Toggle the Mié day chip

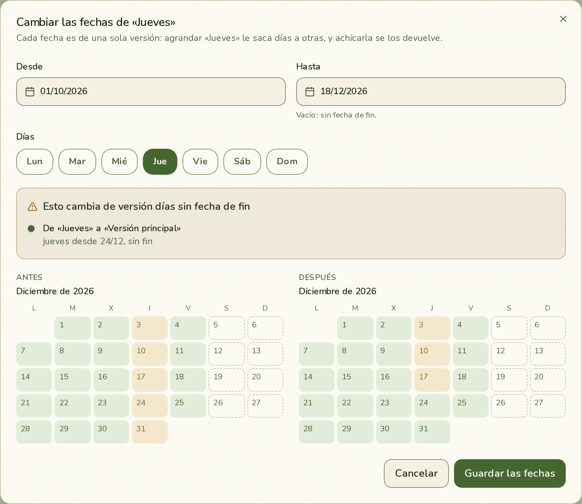120,162
